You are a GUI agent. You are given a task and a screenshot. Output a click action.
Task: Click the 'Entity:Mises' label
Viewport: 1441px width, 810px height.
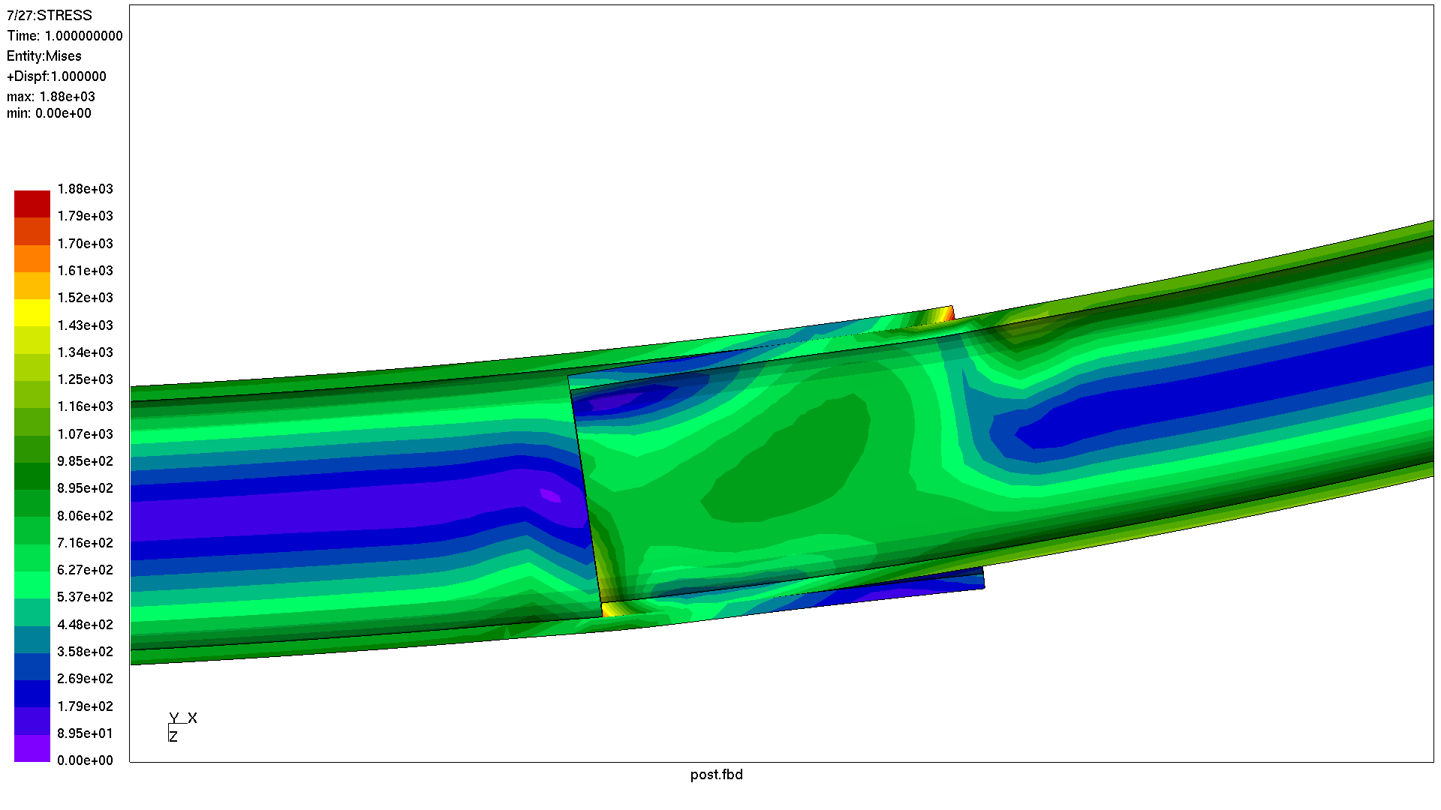[44, 56]
